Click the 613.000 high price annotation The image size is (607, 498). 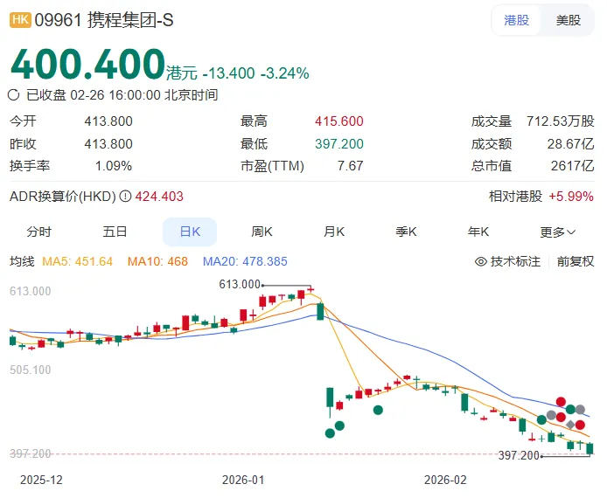[x=240, y=285]
